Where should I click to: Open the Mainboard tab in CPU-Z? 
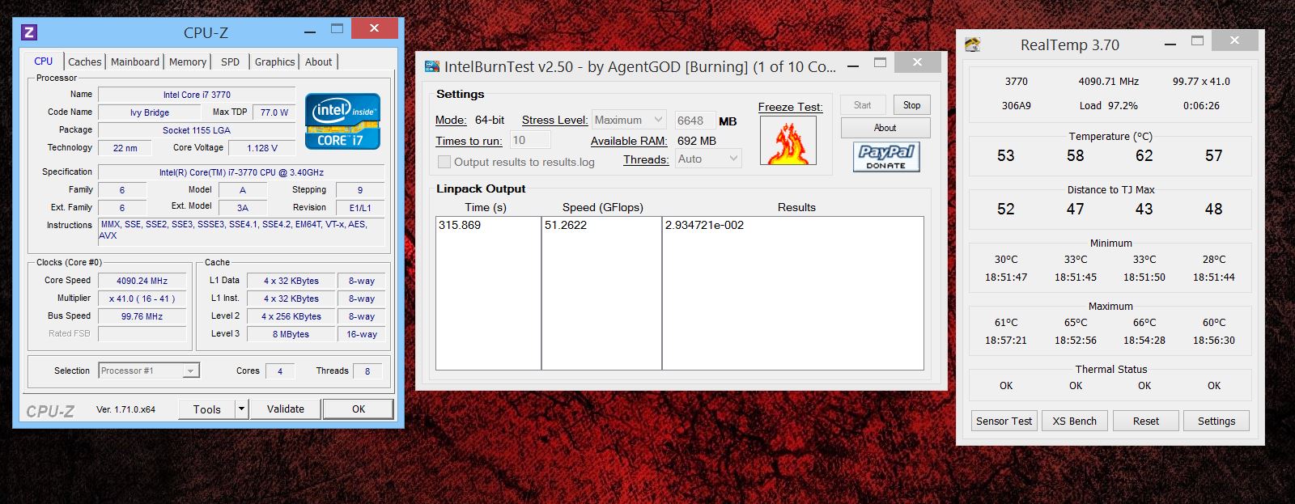click(x=135, y=61)
